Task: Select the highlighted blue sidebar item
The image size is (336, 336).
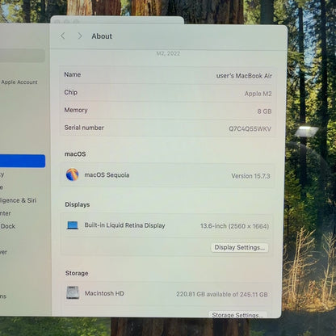Action: click(x=23, y=161)
